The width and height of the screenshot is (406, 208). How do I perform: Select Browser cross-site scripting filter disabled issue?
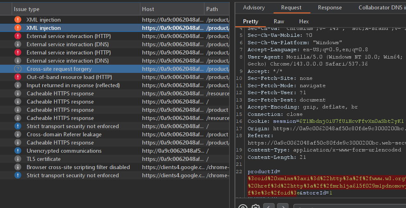78,167
